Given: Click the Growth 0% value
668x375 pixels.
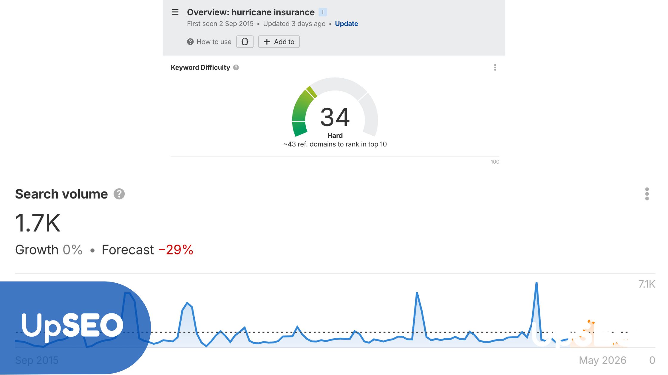Looking at the screenshot, I should click(x=72, y=250).
